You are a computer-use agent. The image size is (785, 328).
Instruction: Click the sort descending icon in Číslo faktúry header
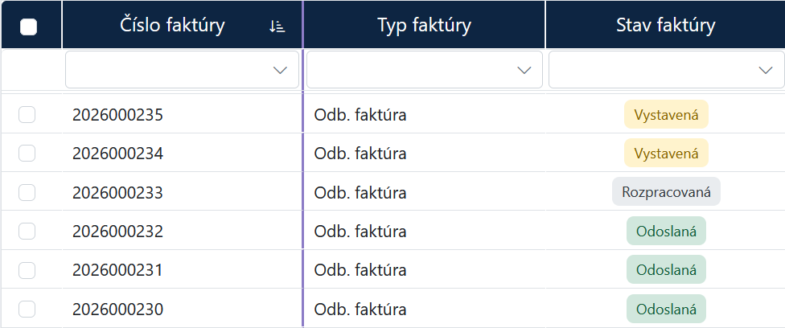click(x=277, y=27)
